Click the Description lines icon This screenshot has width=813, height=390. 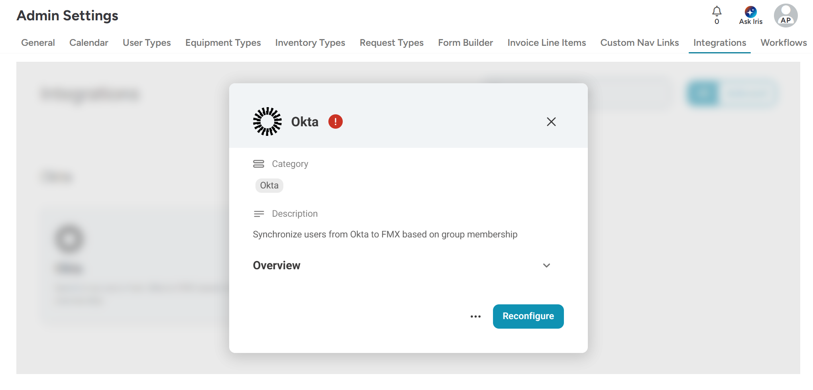tap(259, 214)
